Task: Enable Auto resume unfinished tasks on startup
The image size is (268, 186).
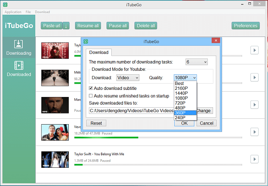Action: tap(91, 96)
